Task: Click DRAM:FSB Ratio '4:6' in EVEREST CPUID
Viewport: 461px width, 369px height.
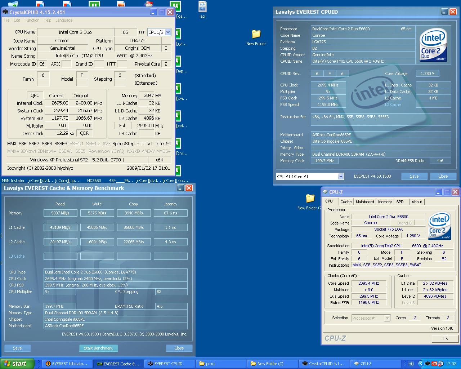Action: (x=440, y=161)
